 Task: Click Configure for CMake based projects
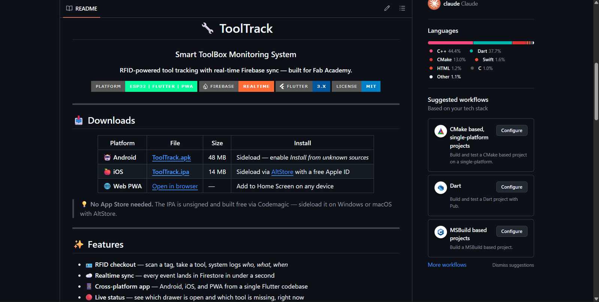(x=512, y=130)
